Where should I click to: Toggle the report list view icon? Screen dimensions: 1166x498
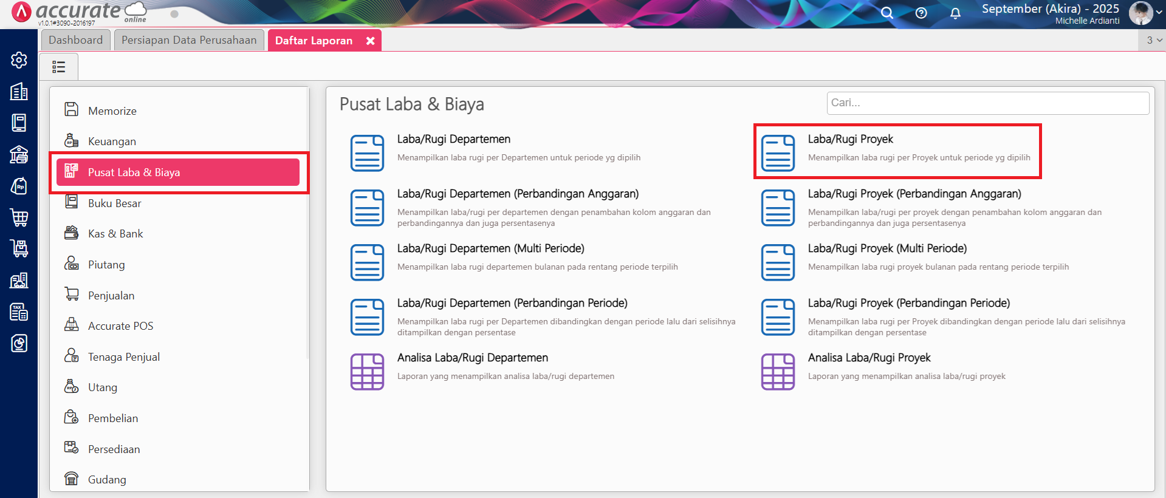(x=59, y=67)
